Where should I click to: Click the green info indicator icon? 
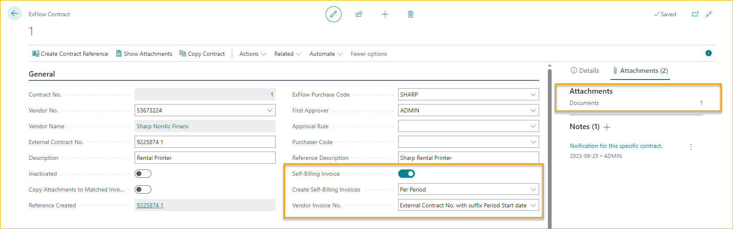708,53
